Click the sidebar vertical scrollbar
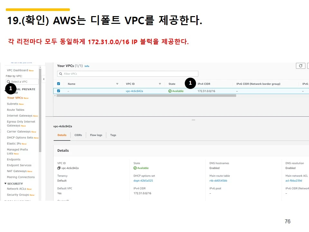This screenshot has height=232, width=309. pyautogui.click(x=40, y=111)
